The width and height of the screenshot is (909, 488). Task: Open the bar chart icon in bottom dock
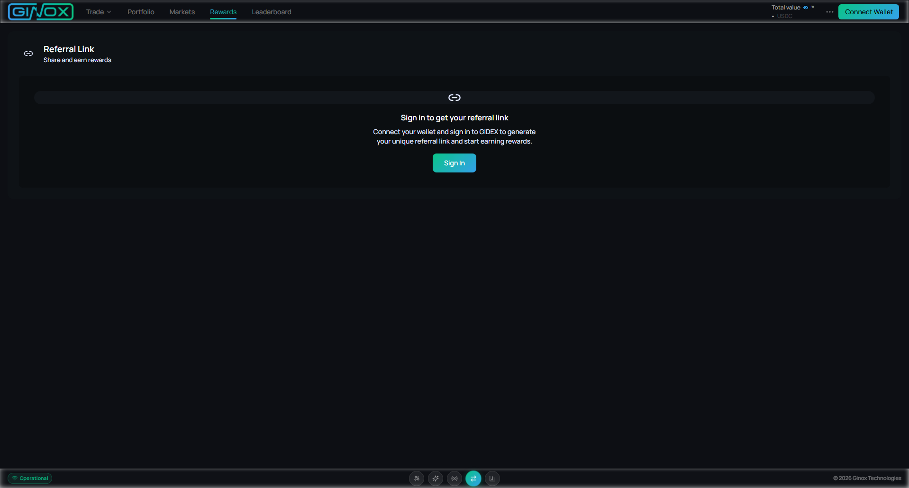492,479
